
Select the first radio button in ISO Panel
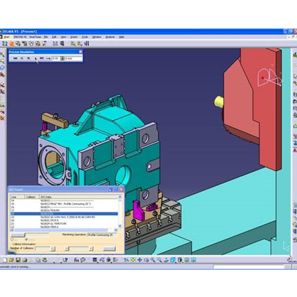pos(12,240)
